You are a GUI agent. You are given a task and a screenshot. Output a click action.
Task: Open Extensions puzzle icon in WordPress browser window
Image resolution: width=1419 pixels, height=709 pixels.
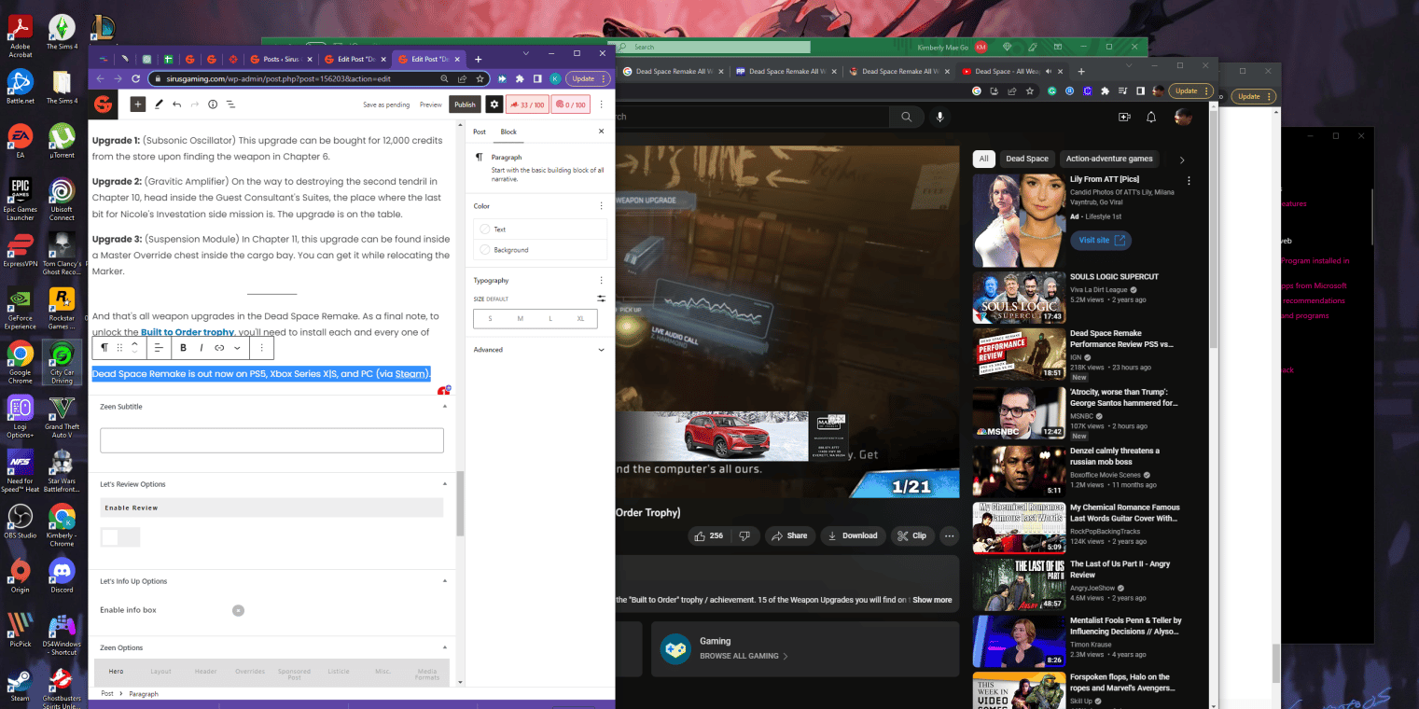tap(520, 79)
